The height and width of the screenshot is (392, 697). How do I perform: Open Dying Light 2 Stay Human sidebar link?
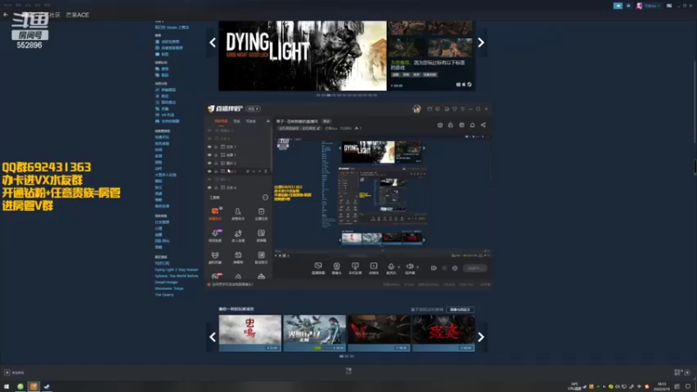(x=177, y=270)
